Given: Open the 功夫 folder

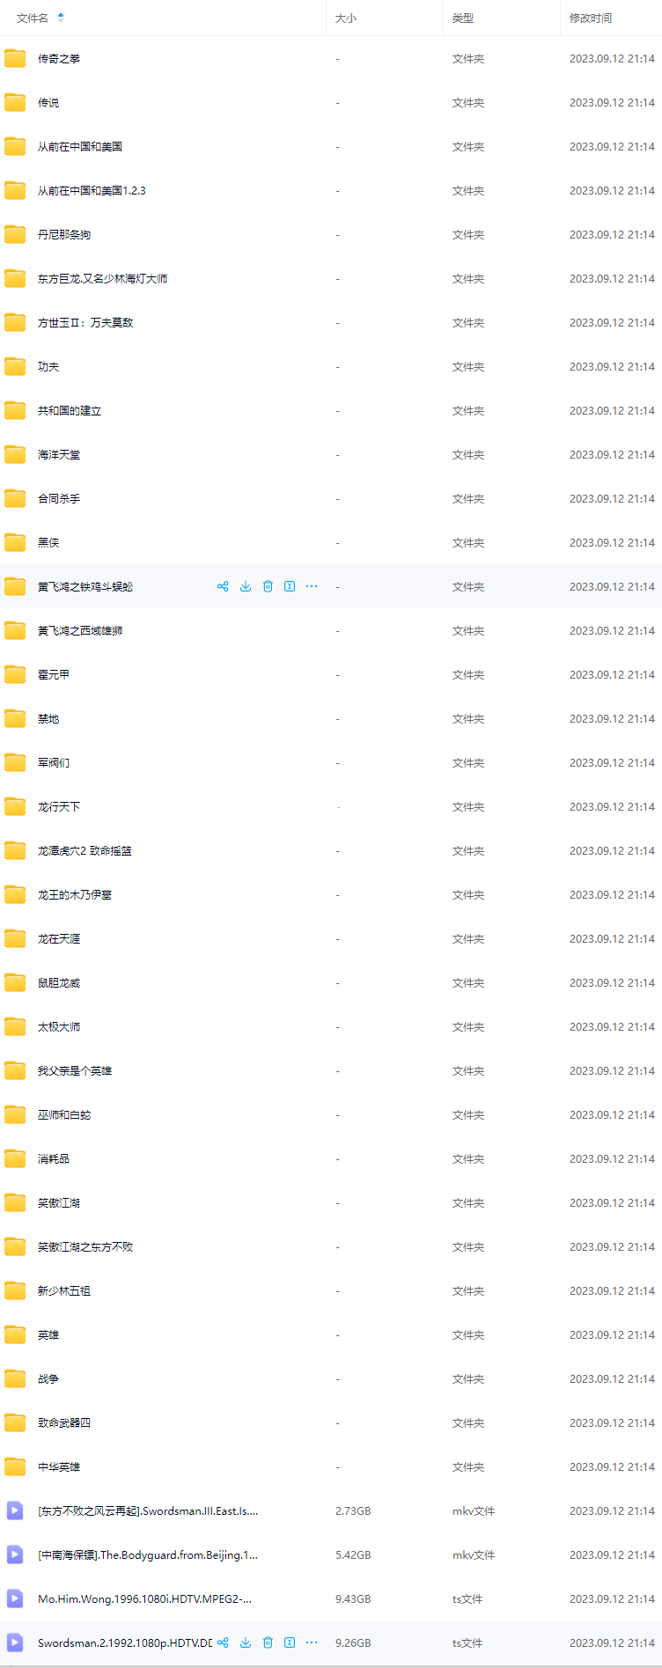Looking at the screenshot, I should (x=48, y=367).
